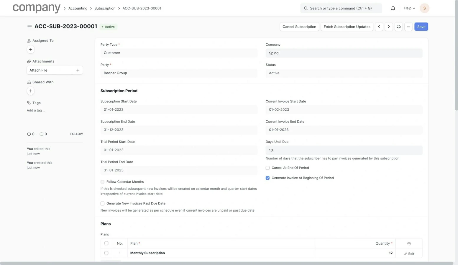458x265 pixels.
Task: Toggle the sidebar hamburger menu icon
Action: (x=29, y=27)
